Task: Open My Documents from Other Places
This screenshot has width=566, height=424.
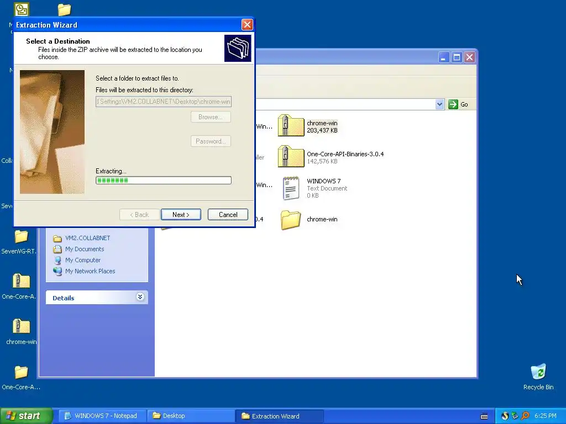Action: [85, 249]
